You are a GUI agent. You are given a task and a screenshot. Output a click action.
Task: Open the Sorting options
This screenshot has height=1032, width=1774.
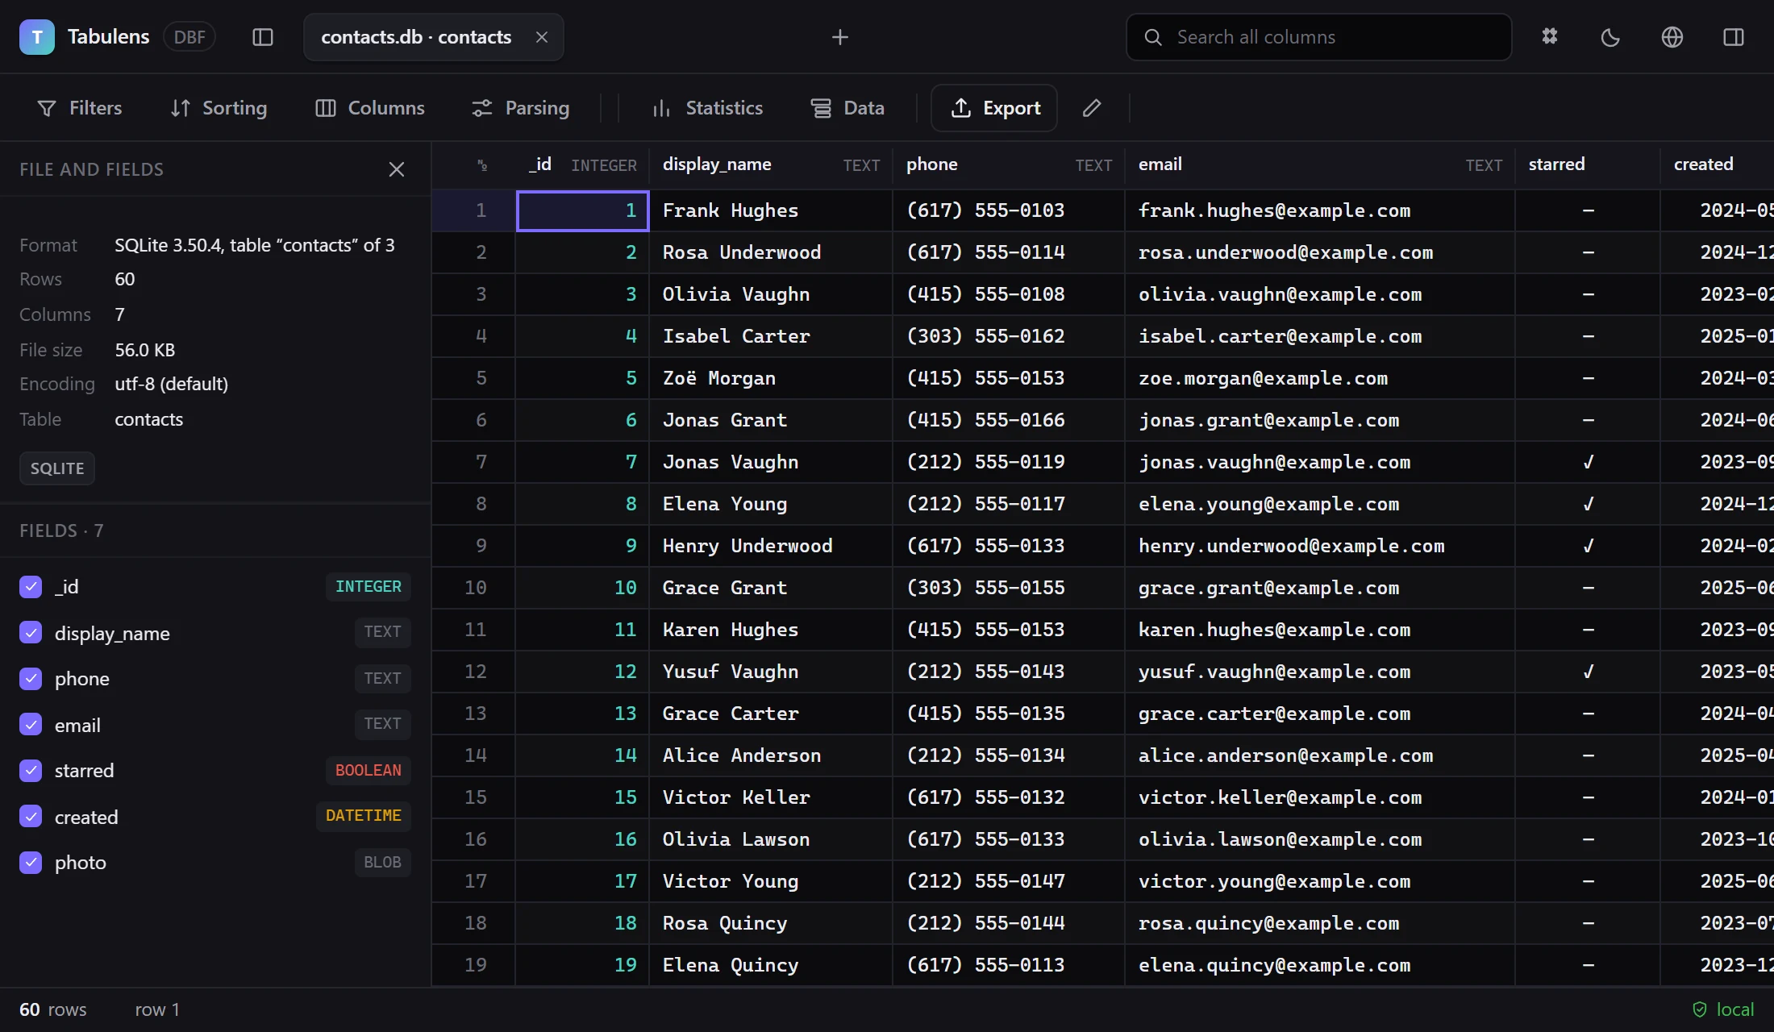point(219,108)
